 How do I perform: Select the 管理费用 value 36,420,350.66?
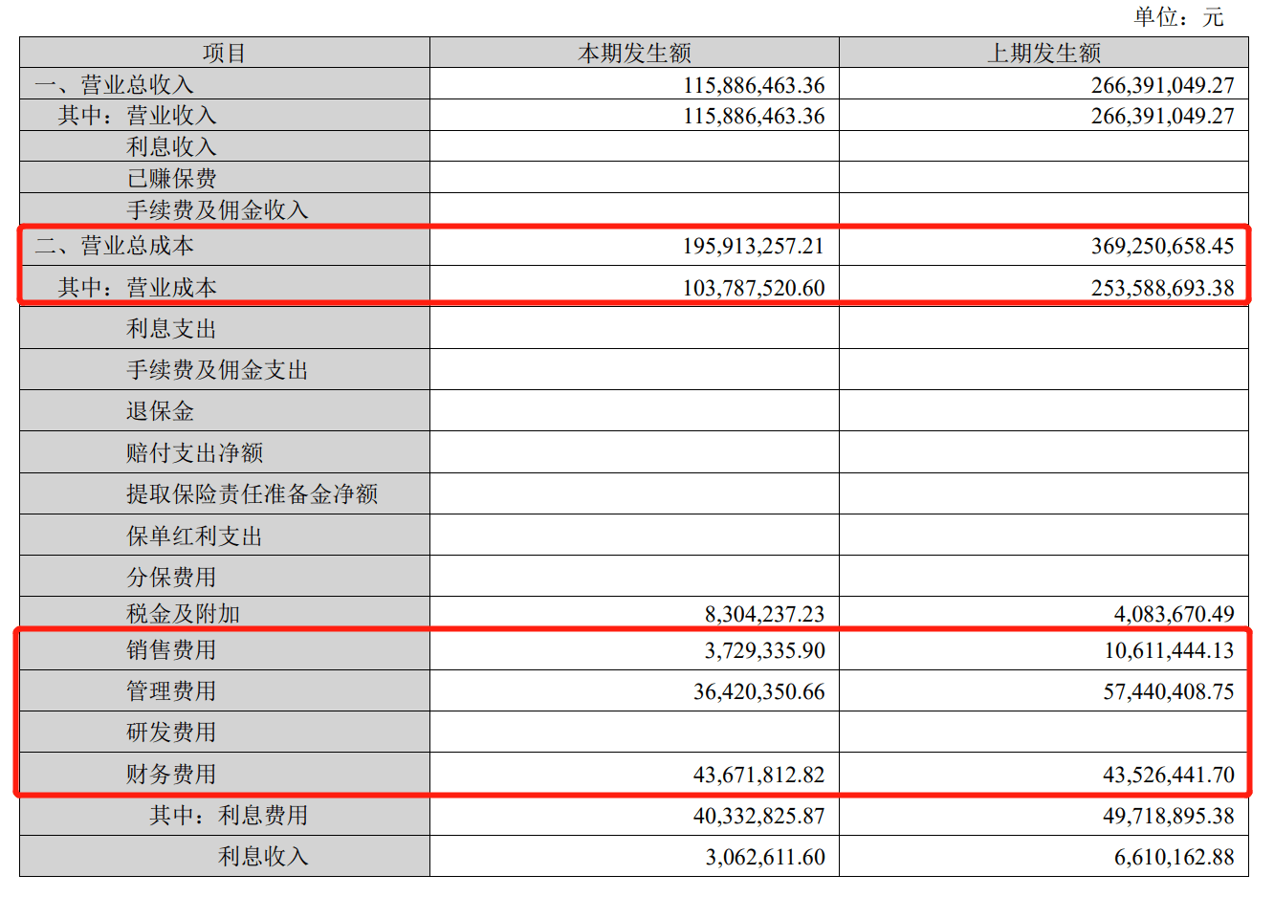(x=758, y=692)
